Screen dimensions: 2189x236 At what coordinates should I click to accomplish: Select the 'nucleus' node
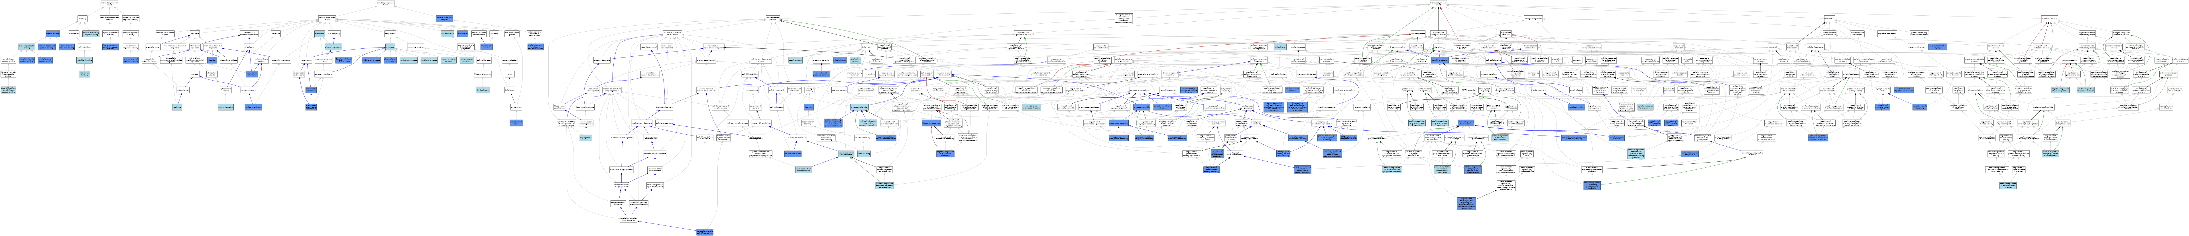point(195,74)
